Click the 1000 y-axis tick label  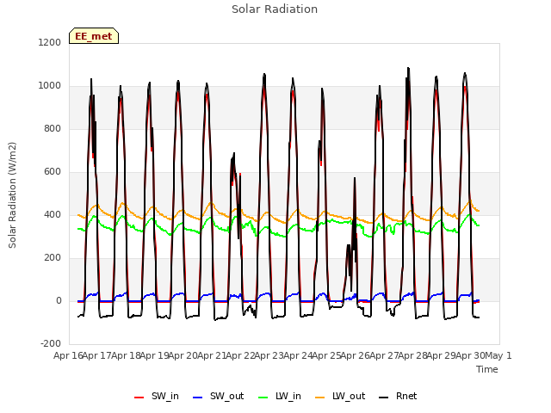tap(50, 86)
